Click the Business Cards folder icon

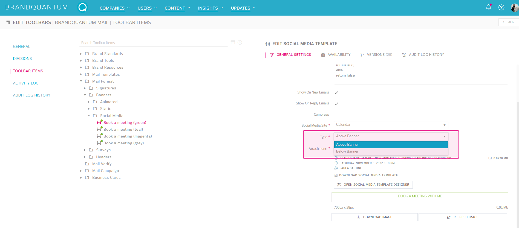coord(87,177)
